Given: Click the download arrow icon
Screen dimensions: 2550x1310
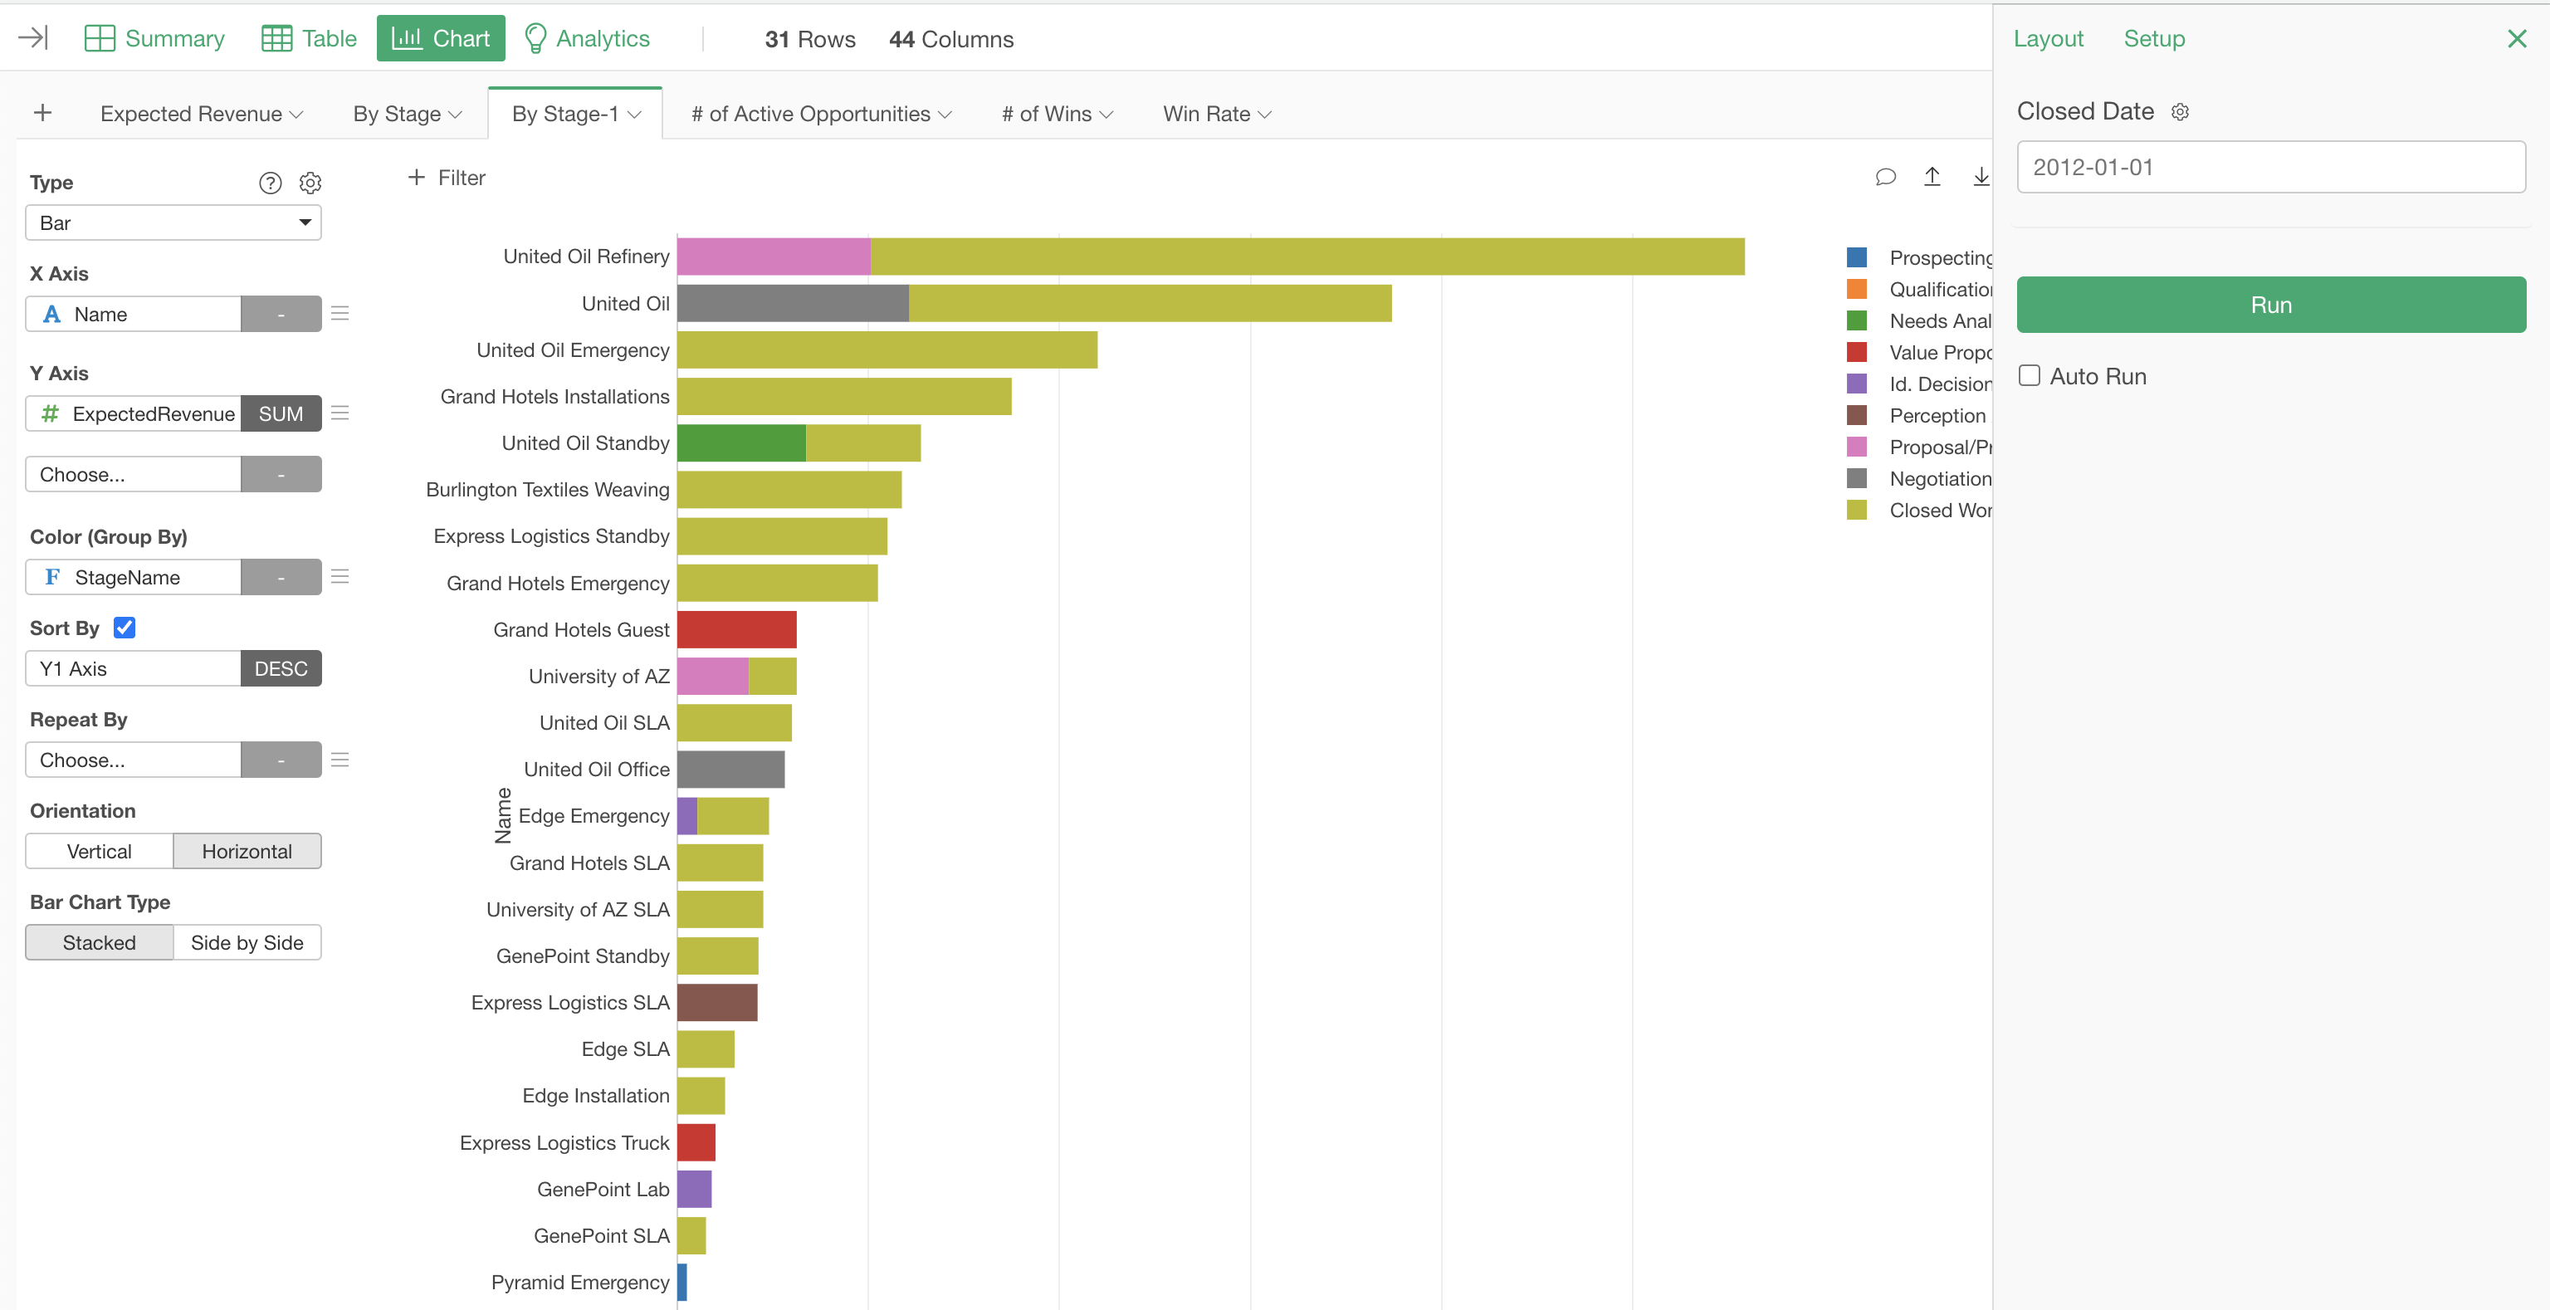Looking at the screenshot, I should [1980, 178].
